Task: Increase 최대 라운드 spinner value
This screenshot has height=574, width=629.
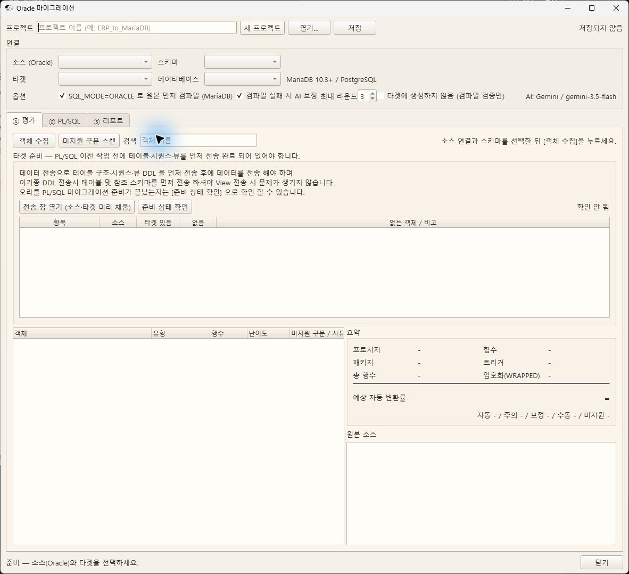Action: (373, 93)
